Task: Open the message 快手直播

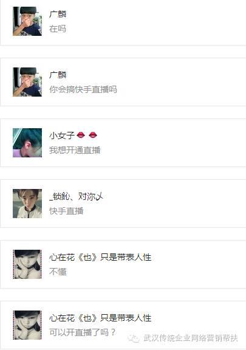Action: tap(66, 211)
